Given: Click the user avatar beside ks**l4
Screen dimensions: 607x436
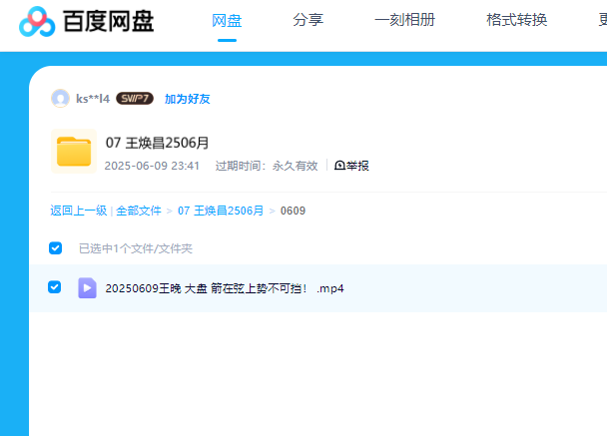Looking at the screenshot, I should coord(60,98).
